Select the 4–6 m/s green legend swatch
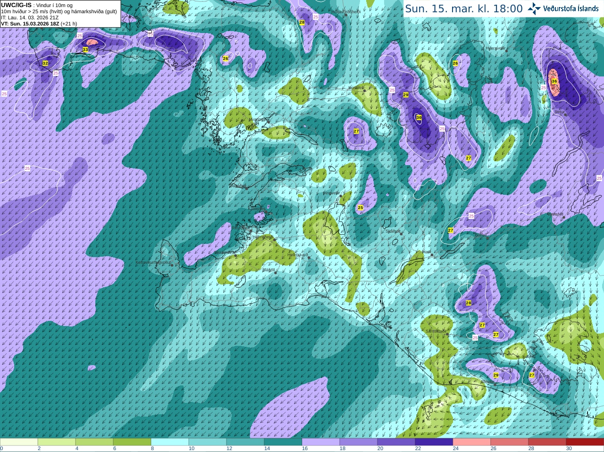This screenshot has width=604, height=452. [x=94, y=442]
